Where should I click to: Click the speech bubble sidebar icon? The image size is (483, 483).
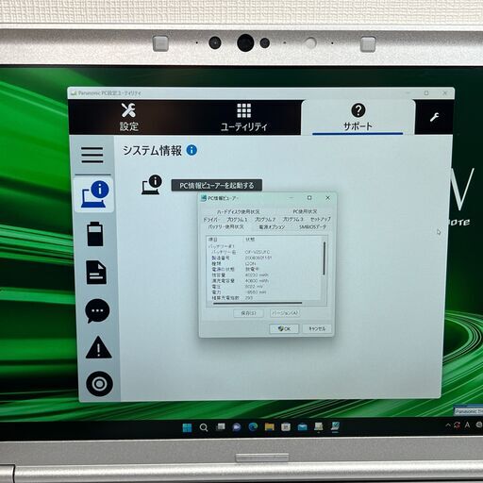[97, 311]
